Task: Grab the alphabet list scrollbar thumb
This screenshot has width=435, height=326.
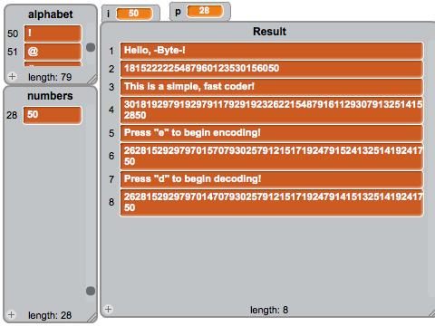Action: [x=91, y=47]
